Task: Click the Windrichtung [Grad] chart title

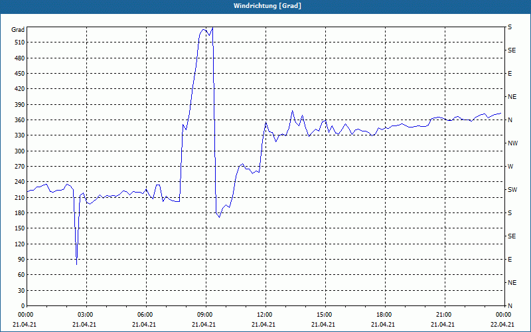Action: point(267,6)
